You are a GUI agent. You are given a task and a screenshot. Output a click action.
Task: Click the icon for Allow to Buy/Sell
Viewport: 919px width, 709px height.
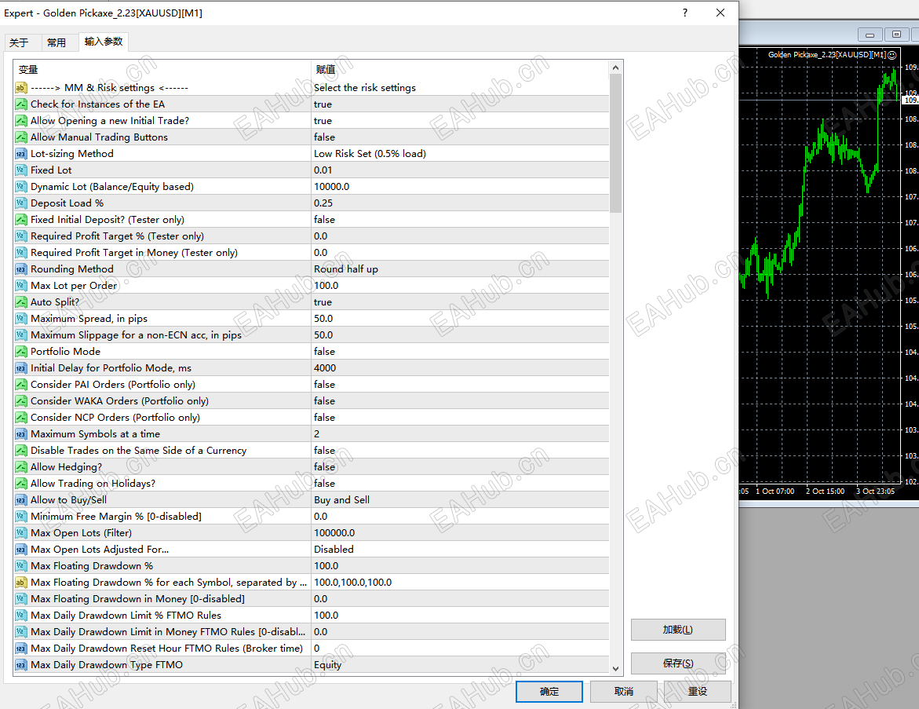tap(21, 500)
